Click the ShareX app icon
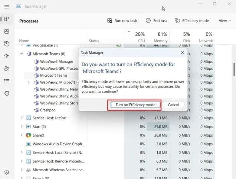Viewport: 236px width, 179px height. tap(29, 135)
